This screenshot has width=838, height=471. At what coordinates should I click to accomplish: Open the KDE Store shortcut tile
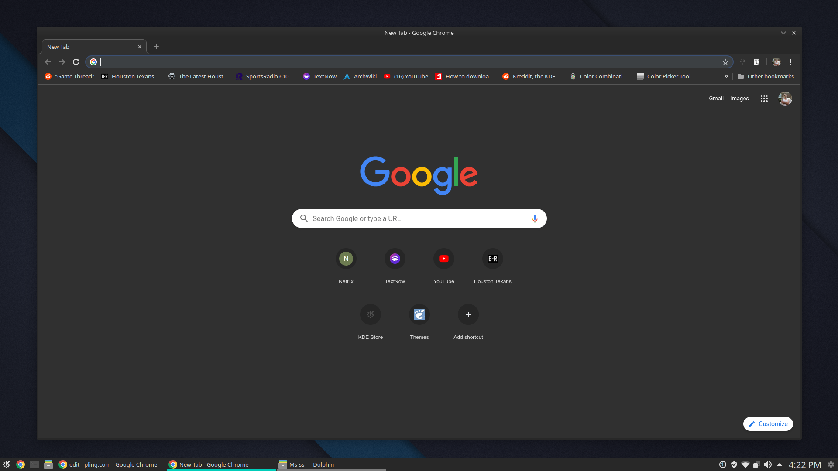tap(371, 322)
